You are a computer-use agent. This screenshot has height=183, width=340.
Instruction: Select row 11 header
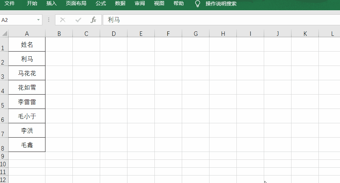point(4,171)
